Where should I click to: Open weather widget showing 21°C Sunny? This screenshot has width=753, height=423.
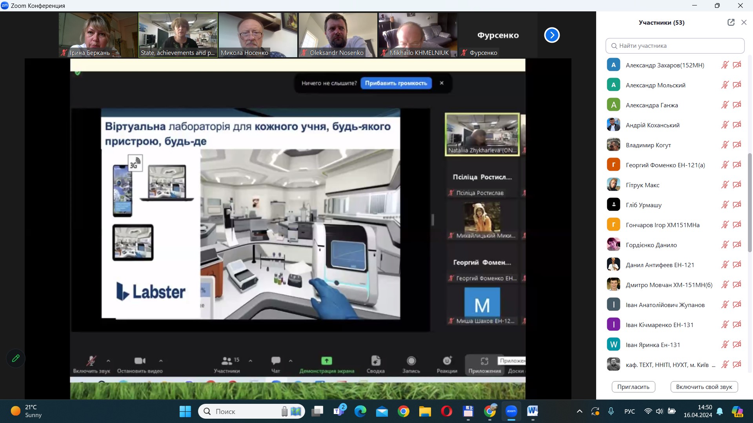[x=26, y=411]
